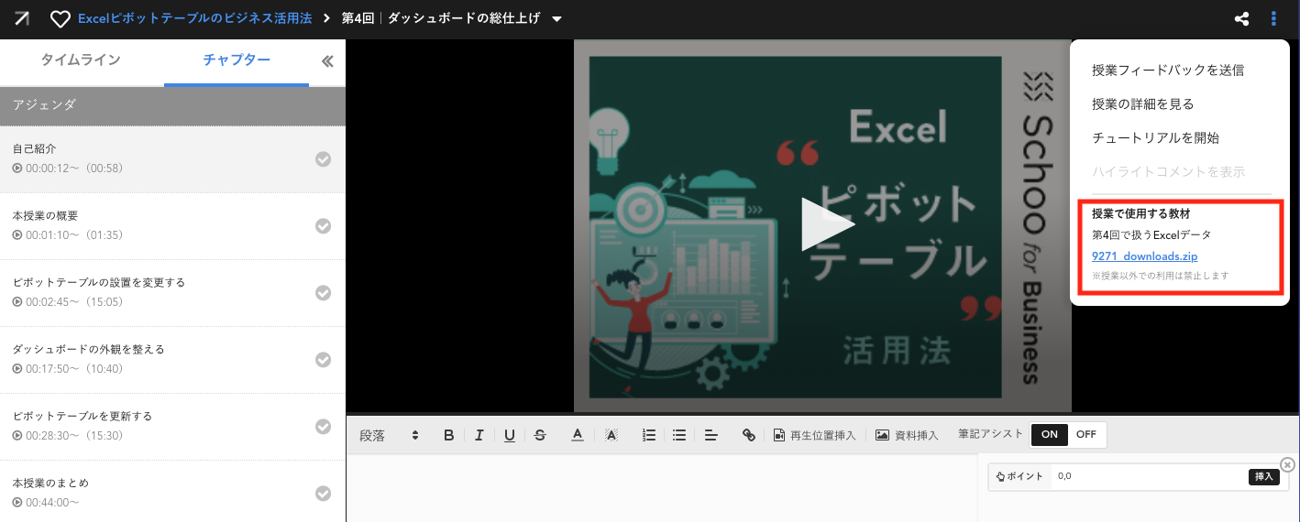Click the 挿入 button in ポイント box
Viewport: 1300px width, 522px height.
[1263, 477]
